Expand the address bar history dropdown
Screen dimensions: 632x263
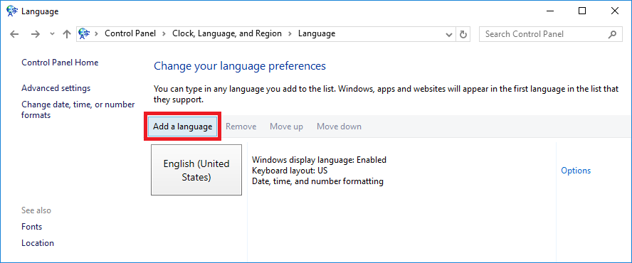(449, 35)
